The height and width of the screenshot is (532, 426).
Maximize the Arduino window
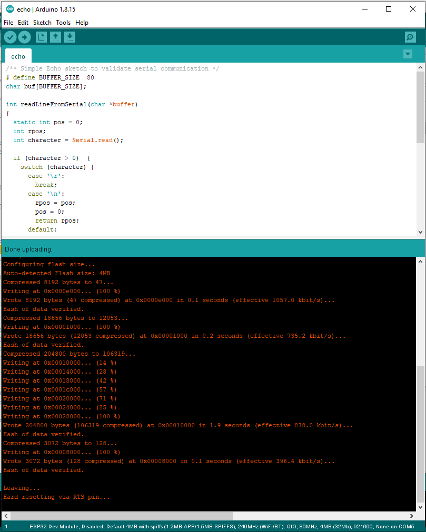(x=389, y=9)
